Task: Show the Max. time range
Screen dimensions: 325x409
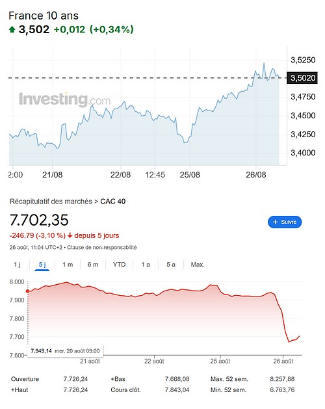Action: 198,265
